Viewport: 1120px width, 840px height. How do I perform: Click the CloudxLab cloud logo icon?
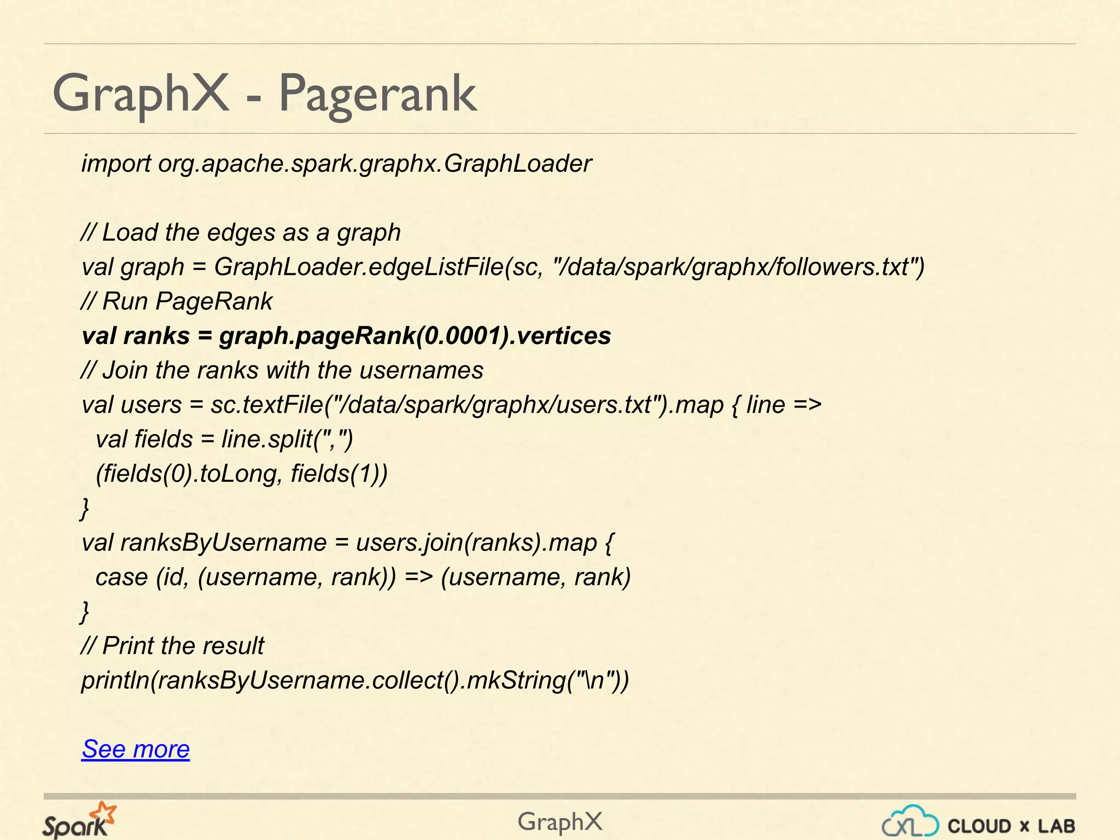click(909, 820)
